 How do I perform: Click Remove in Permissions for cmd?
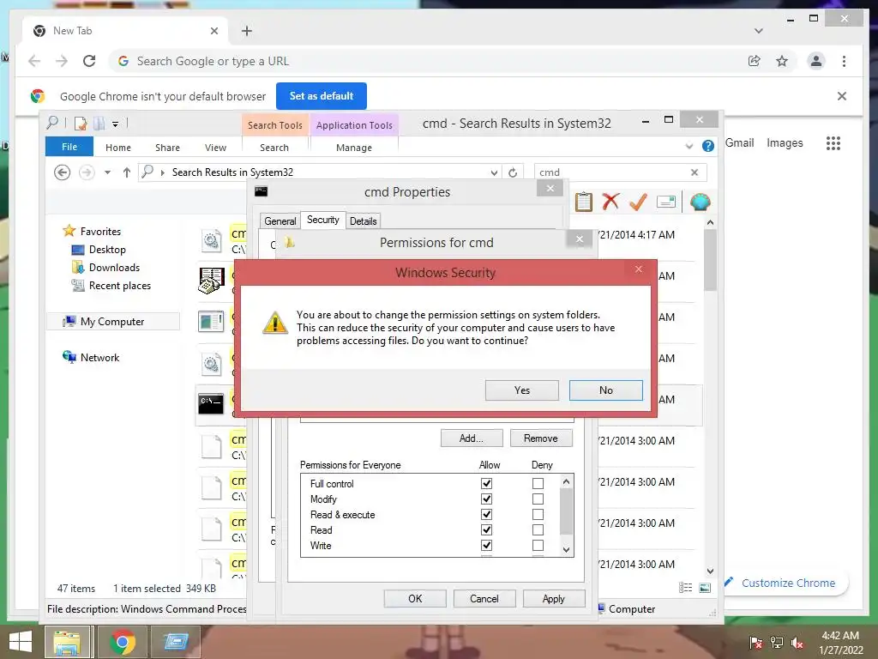pos(541,438)
